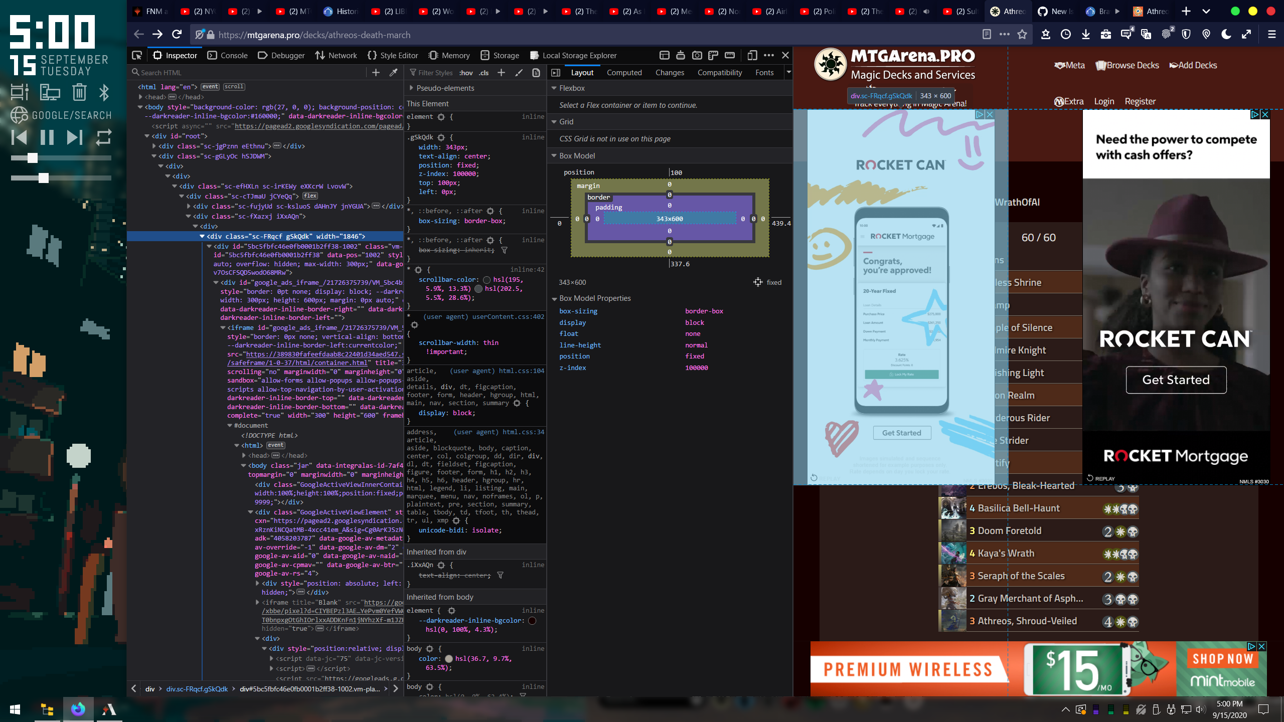Collapse the Grid section in Layout panel

554,121
